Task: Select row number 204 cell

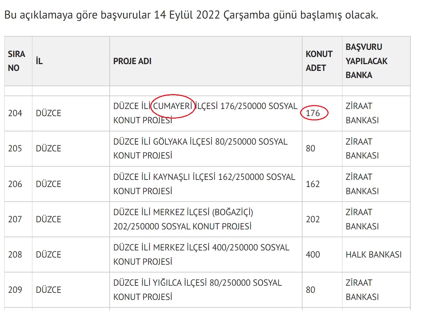Action: coord(15,113)
